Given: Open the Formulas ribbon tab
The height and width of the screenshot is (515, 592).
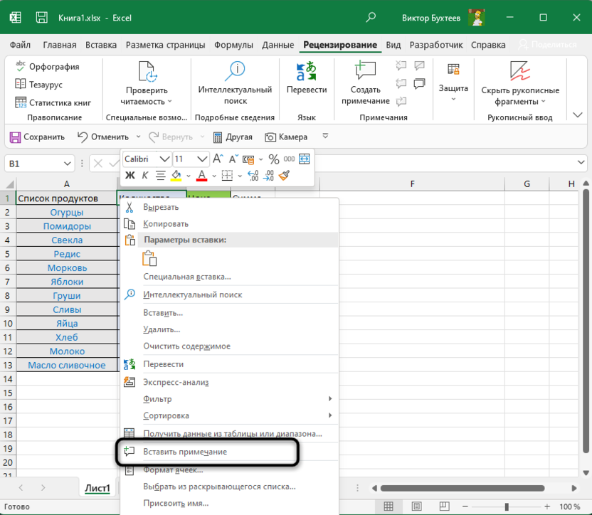Looking at the screenshot, I should pyautogui.click(x=234, y=45).
